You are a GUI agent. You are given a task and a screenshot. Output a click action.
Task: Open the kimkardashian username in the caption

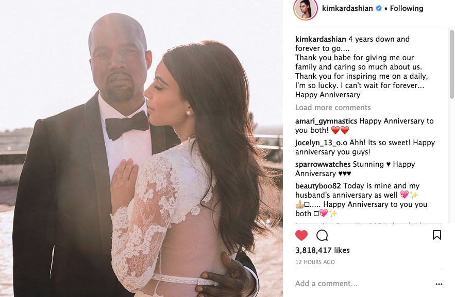point(321,39)
